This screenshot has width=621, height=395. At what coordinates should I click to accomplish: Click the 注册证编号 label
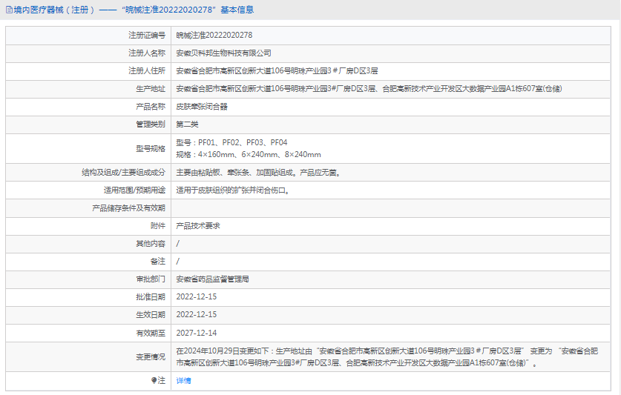tap(147, 36)
